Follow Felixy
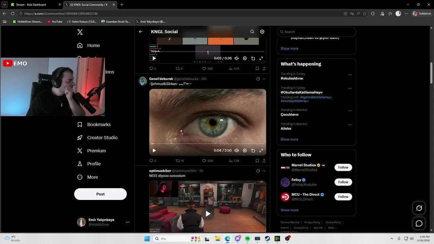The image size is (434, 244). pos(343,182)
